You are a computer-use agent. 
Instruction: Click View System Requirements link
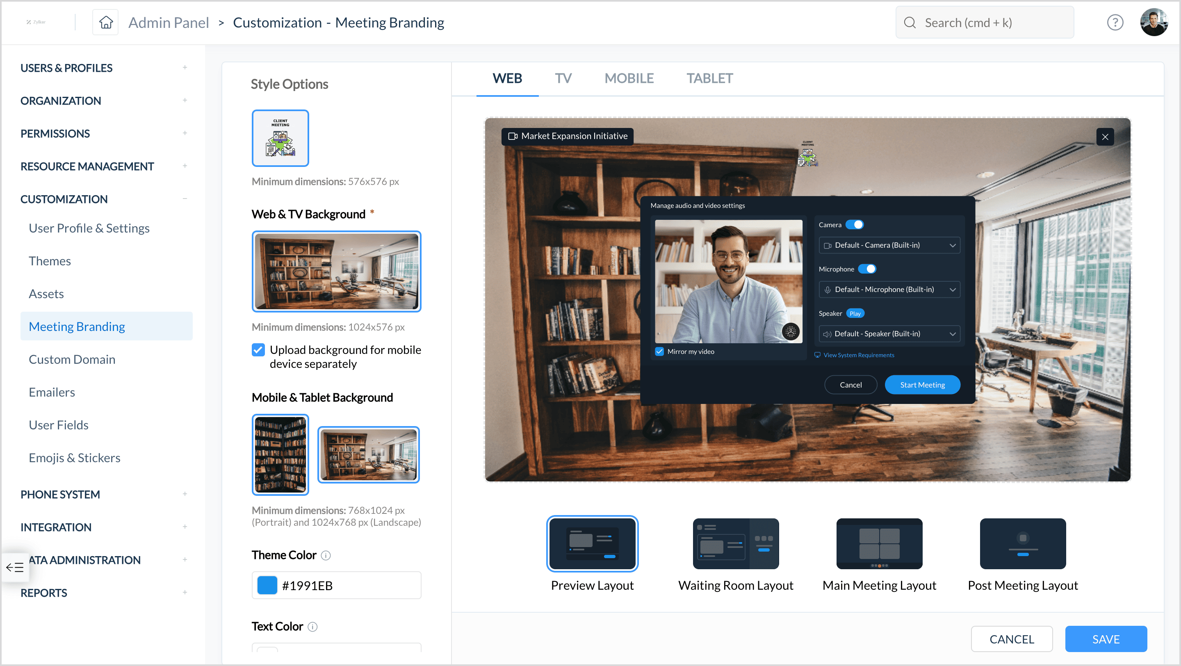pos(858,355)
